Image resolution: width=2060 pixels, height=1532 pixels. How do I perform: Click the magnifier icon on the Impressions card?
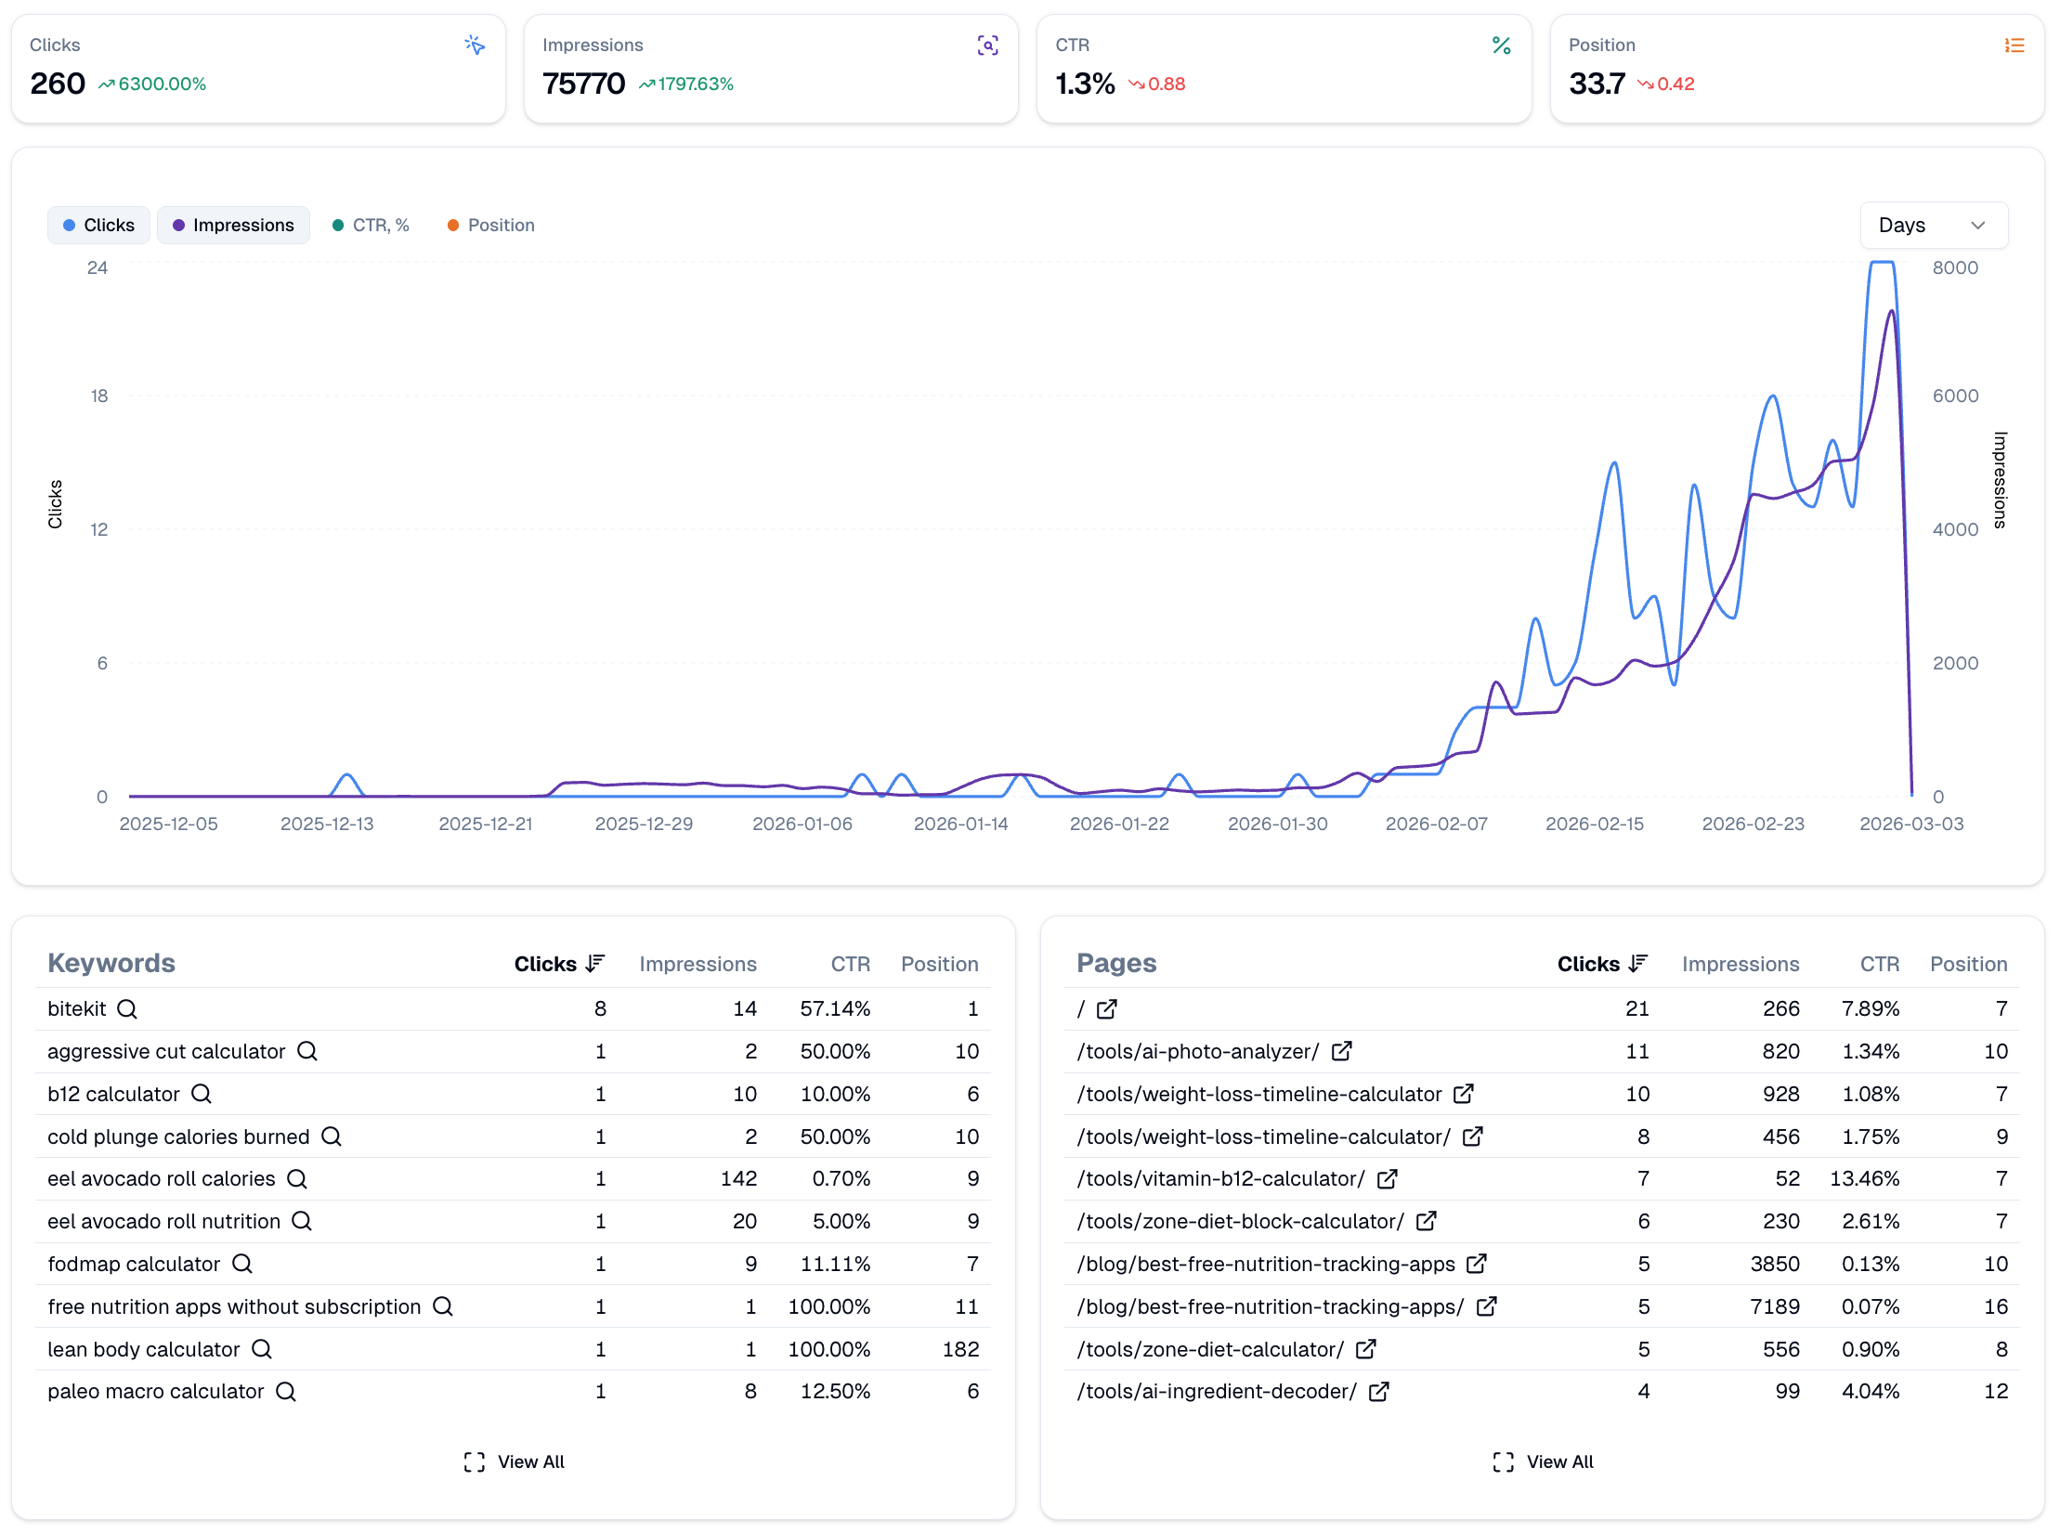tap(988, 44)
